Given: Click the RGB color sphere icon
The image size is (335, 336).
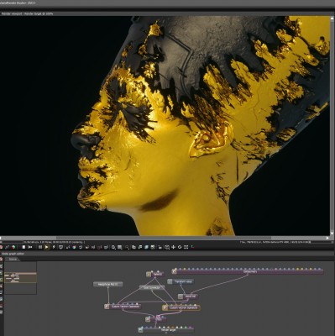Looking at the screenshot, I should 14,247.
